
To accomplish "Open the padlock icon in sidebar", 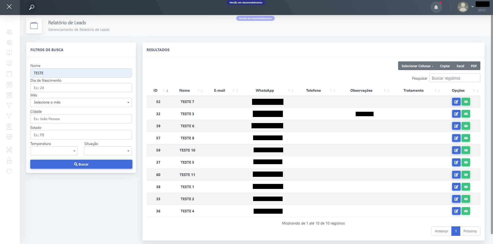I will pos(9,160).
